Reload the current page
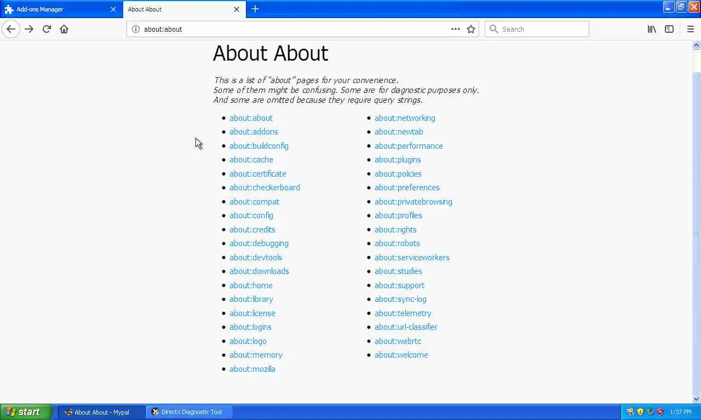The height and width of the screenshot is (420, 701). click(47, 29)
